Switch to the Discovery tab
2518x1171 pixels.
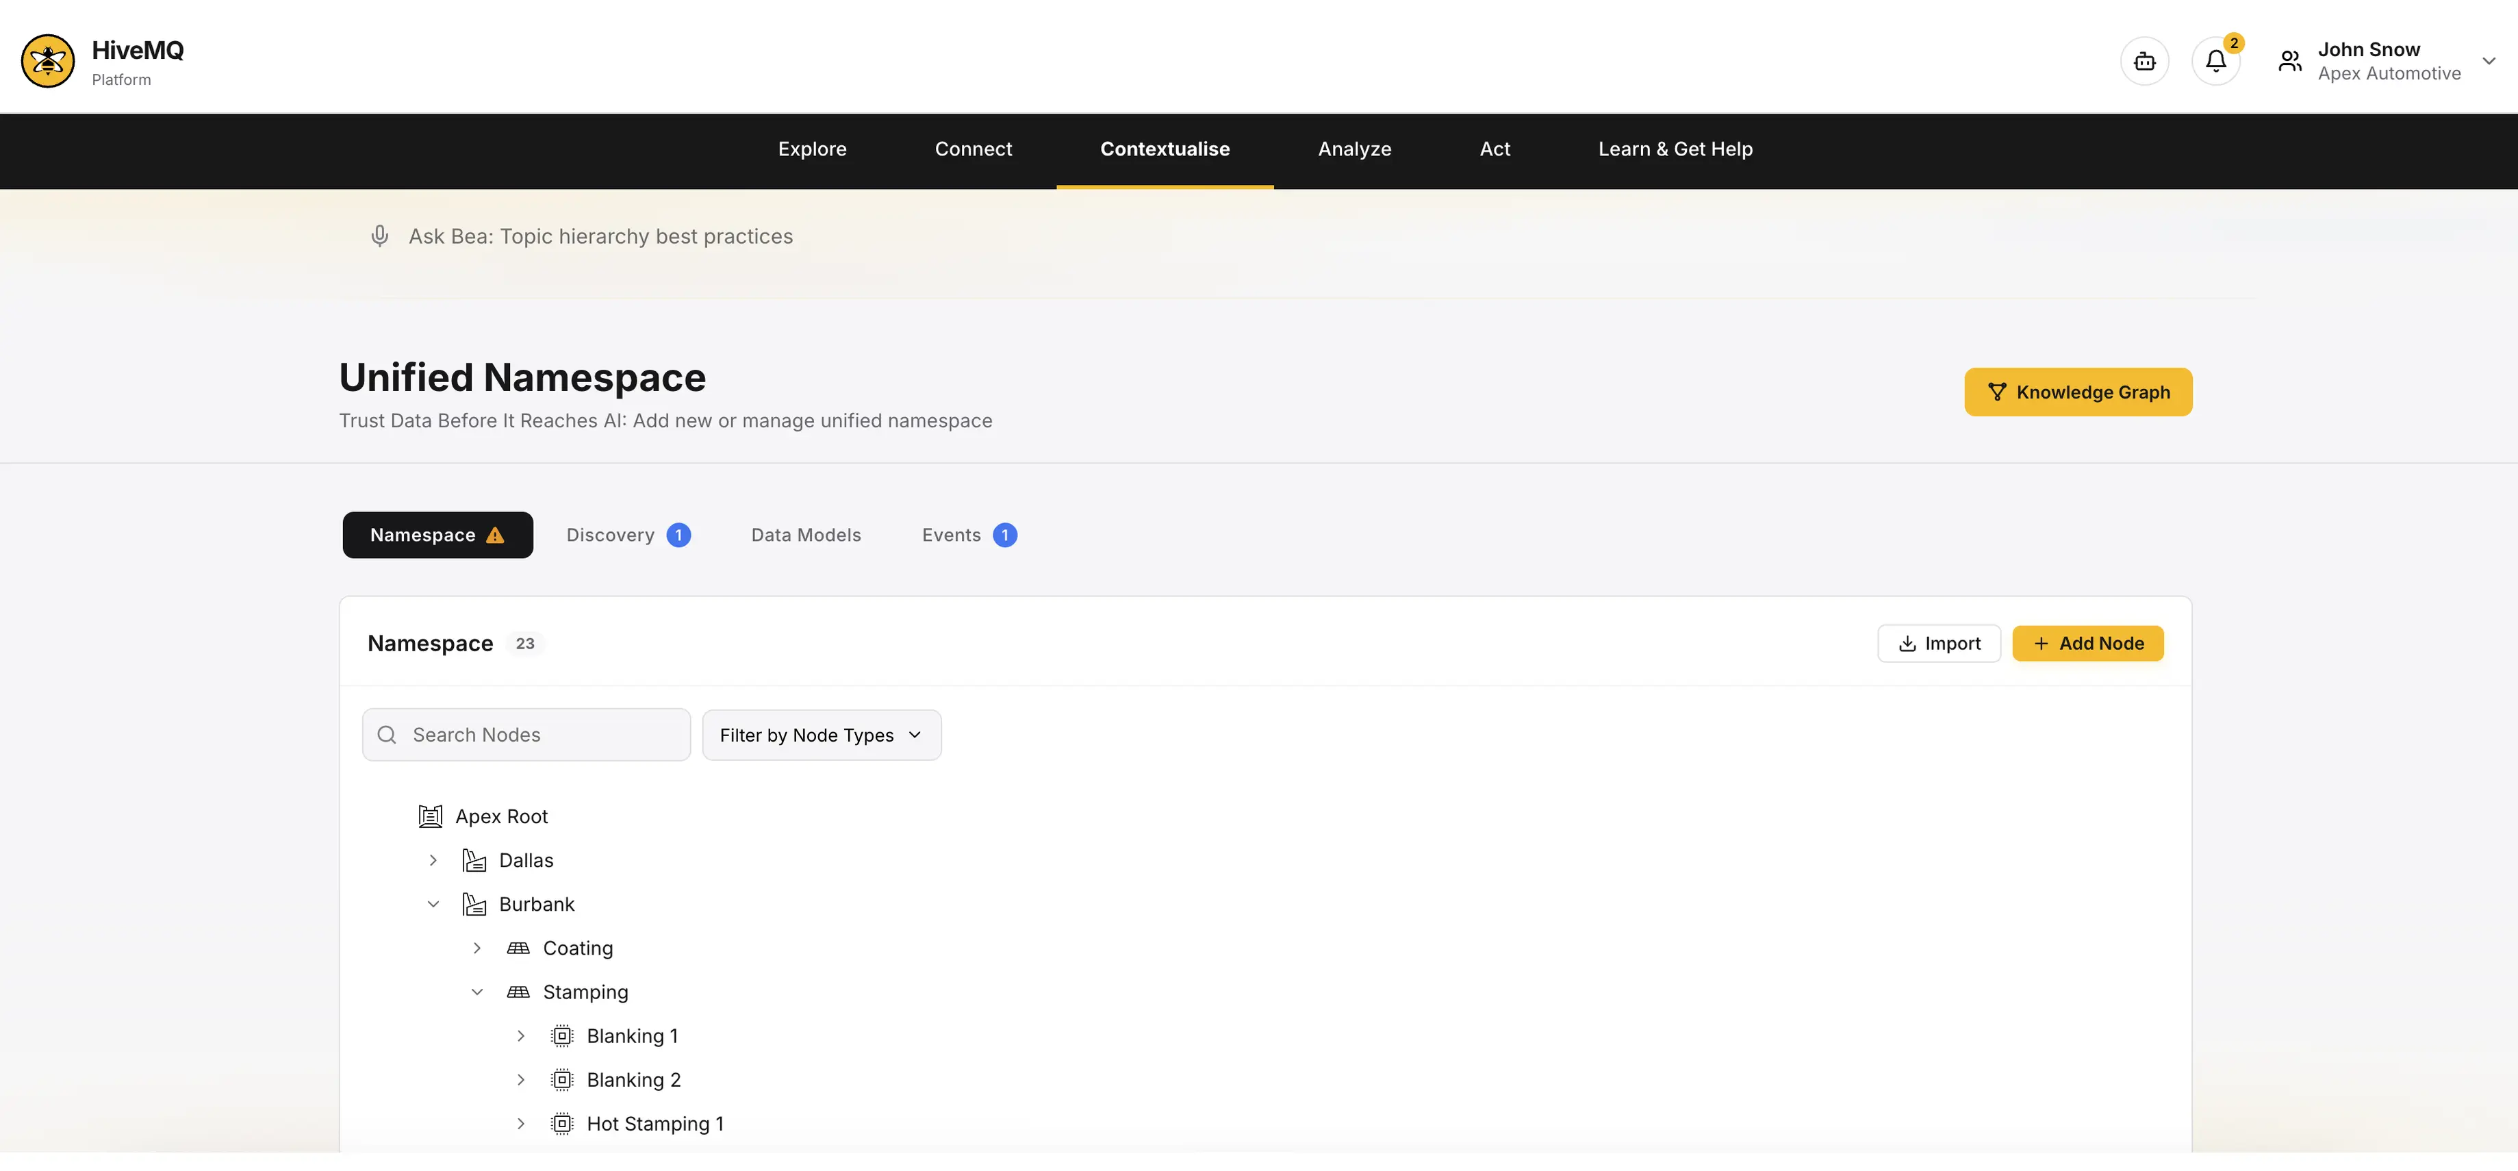[x=628, y=536]
